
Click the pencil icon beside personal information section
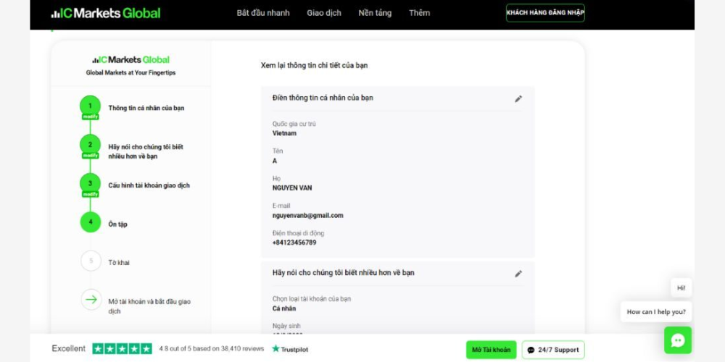pyautogui.click(x=518, y=98)
